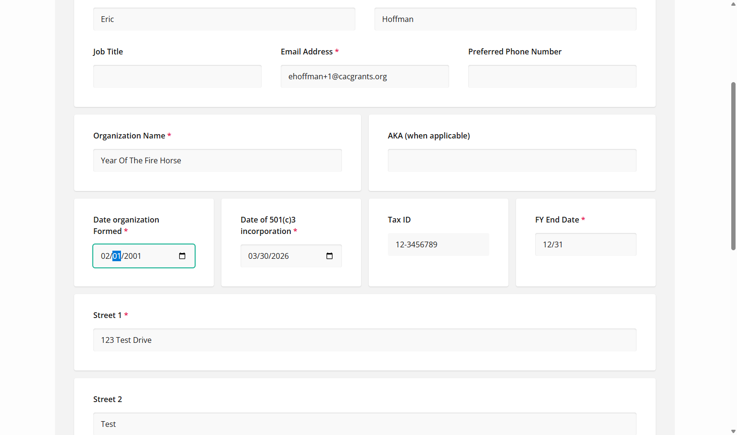Edit Street 1 field with 123 Test Drive
This screenshot has height=435, width=737.
(x=365, y=340)
